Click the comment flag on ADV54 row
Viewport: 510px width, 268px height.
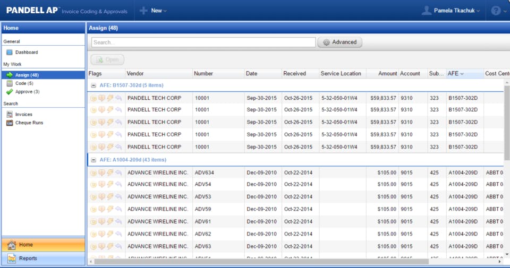(x=102, y=184)
